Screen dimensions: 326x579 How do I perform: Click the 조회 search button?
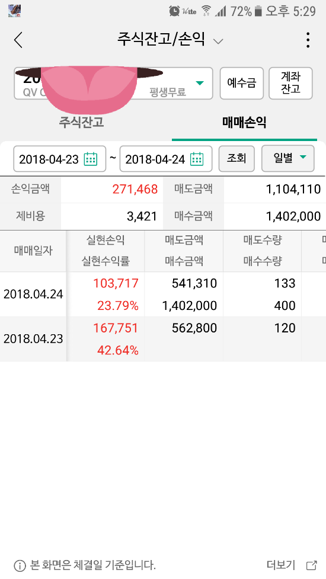pos(236,158)
